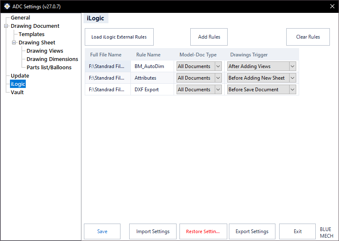The height and width of the screenshot is (241, 339).
Task: Click Load iLogic External Rules button
Action: click(119, 37)
